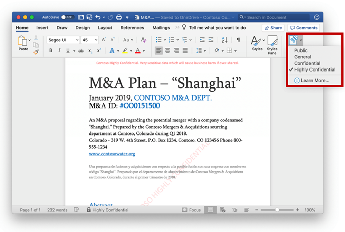Switch to Draft view

coord(247,210)
